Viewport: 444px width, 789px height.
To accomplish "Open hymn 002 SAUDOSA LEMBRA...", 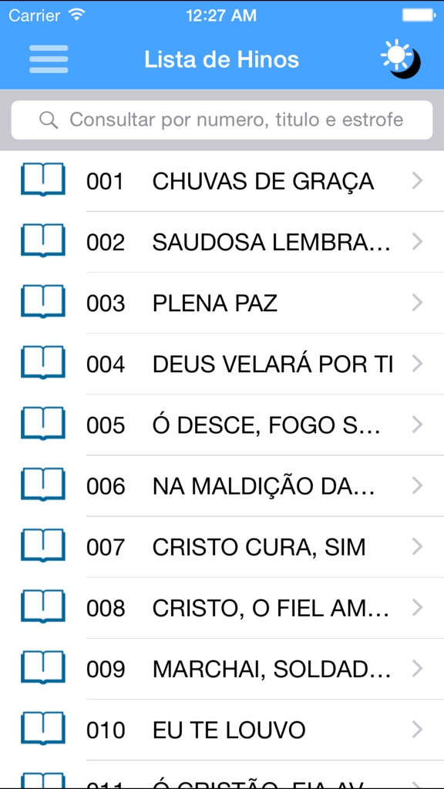I will [231, 241].
